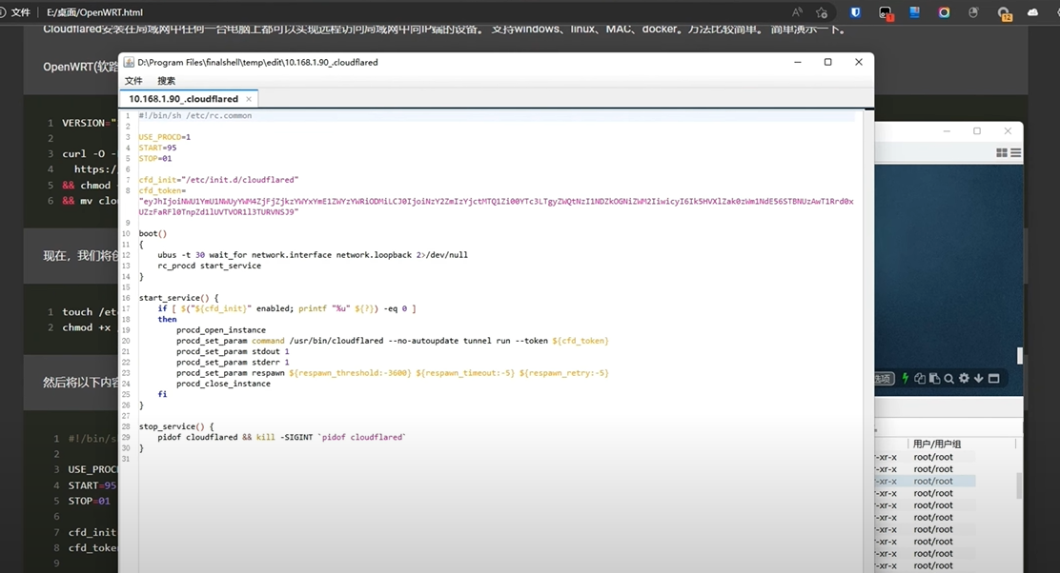Open the Bitwarden shield extension
This screenshot has width=1060, height=573.
pyautogui.click(x=855, y=12)
